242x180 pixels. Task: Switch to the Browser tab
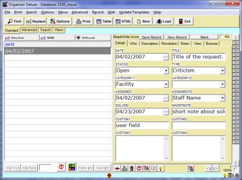tap(212, 43)
